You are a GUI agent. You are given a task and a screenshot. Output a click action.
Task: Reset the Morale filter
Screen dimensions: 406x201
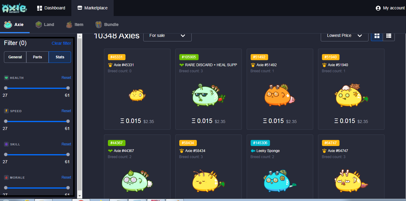66,177
